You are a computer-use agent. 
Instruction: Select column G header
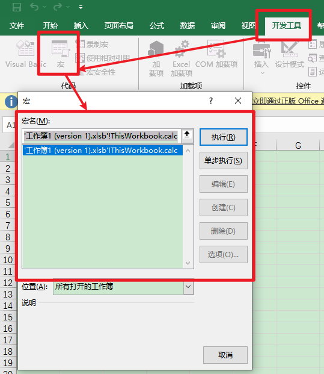tap(298, 145)
